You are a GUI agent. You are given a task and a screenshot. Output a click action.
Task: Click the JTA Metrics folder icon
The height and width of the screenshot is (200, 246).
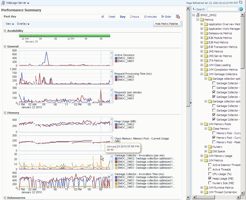[206, 61]
